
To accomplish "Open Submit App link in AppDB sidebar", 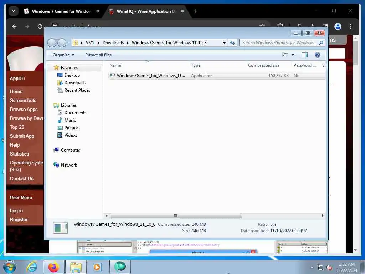I will (22, 136).
